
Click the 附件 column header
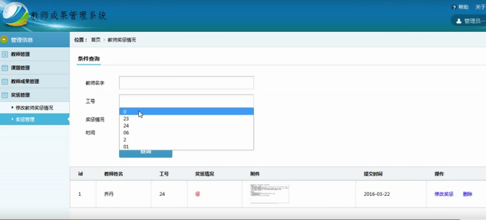coord(254,174)
